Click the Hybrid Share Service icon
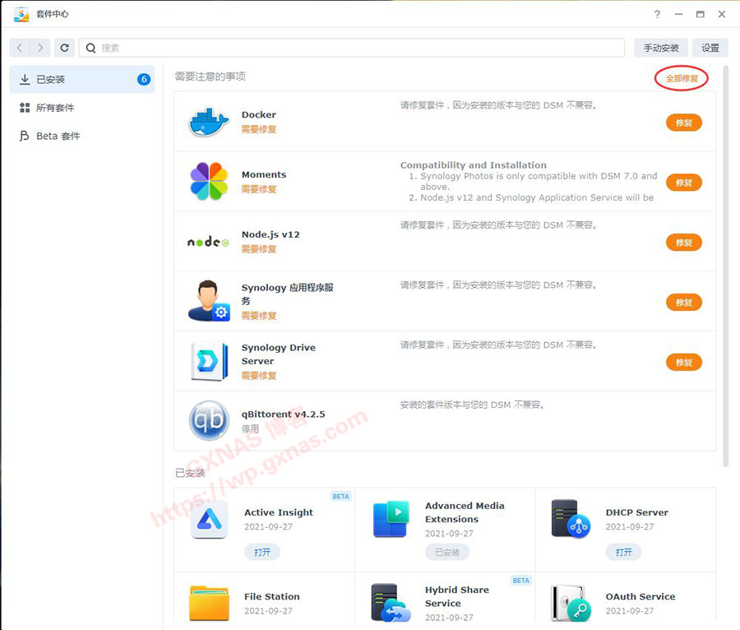 click(390, 604)
